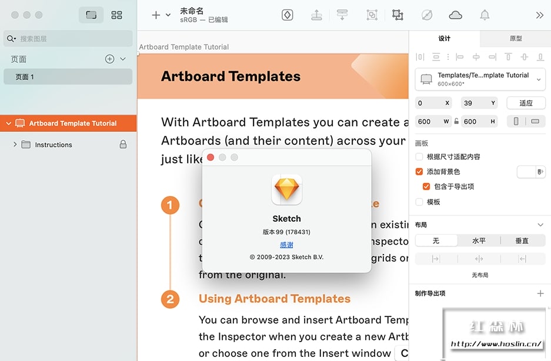Open the Insert dropdown arrow

pyautogui.click(x=168, y=15)
